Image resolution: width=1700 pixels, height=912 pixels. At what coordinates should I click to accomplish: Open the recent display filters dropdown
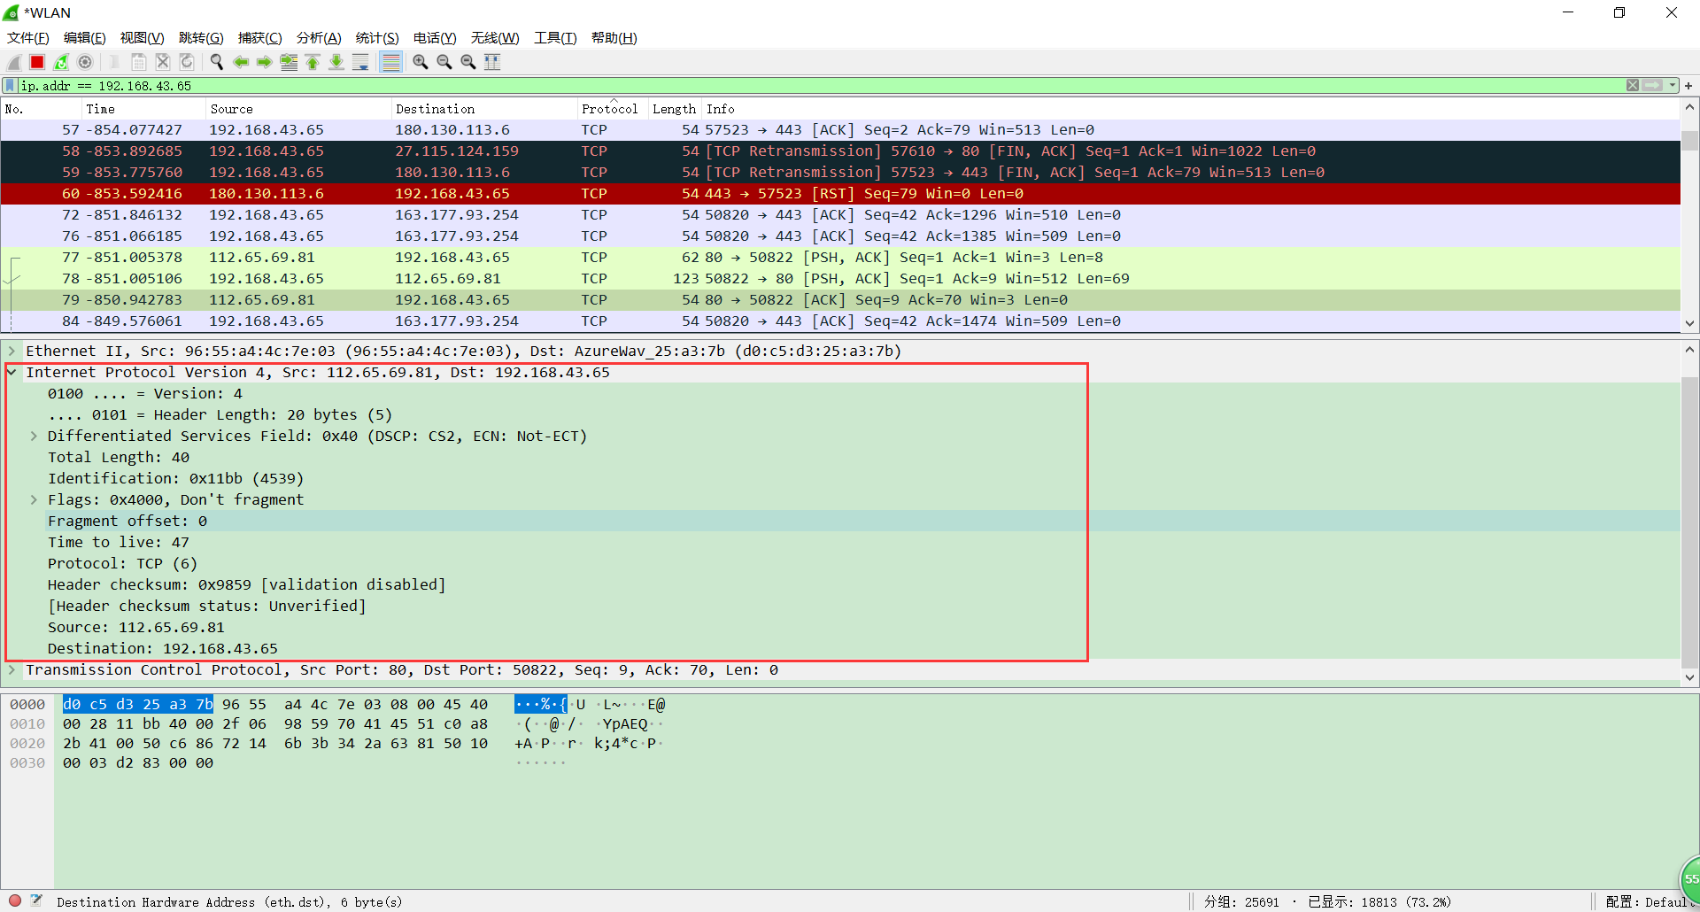tap(1673, 86)
